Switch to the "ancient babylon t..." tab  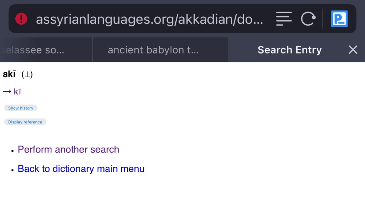pos(153,50)
